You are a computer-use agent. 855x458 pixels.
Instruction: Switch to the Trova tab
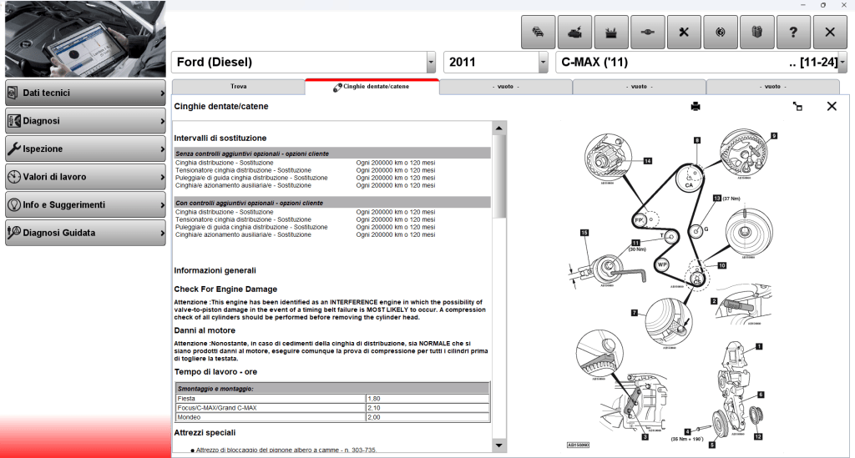point(238,87)
